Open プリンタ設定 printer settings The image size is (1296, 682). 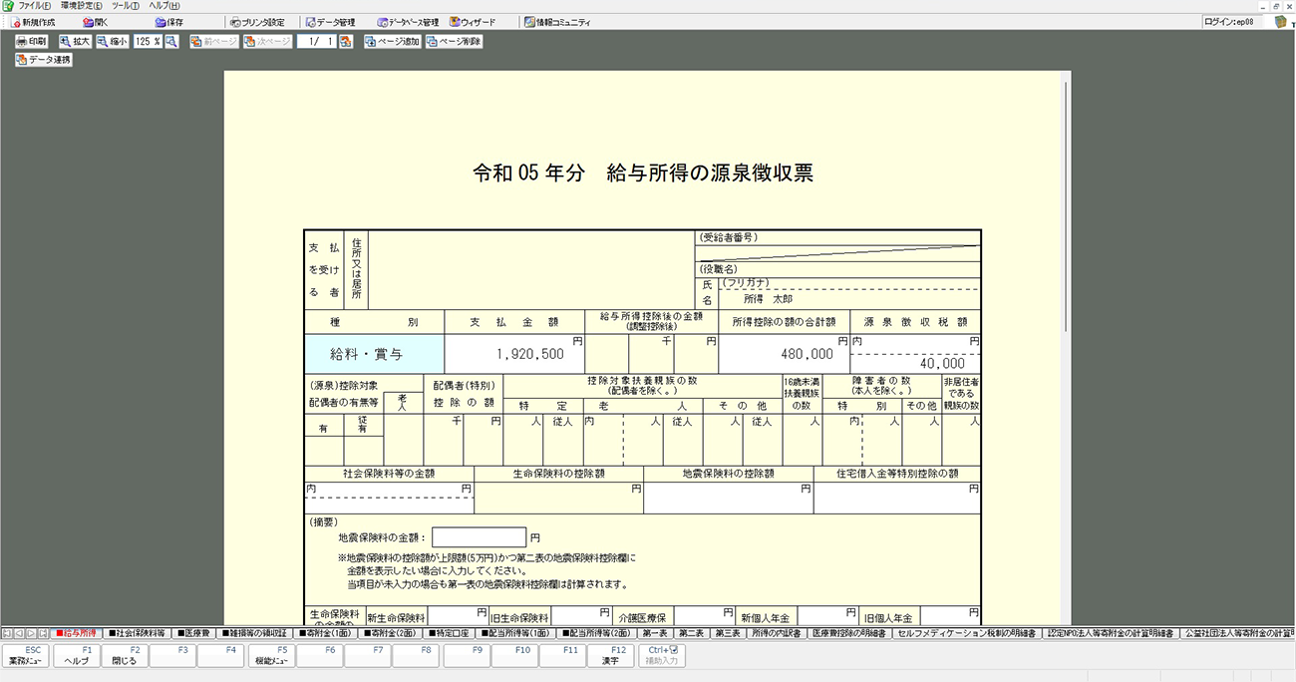(x=257, y=22)
